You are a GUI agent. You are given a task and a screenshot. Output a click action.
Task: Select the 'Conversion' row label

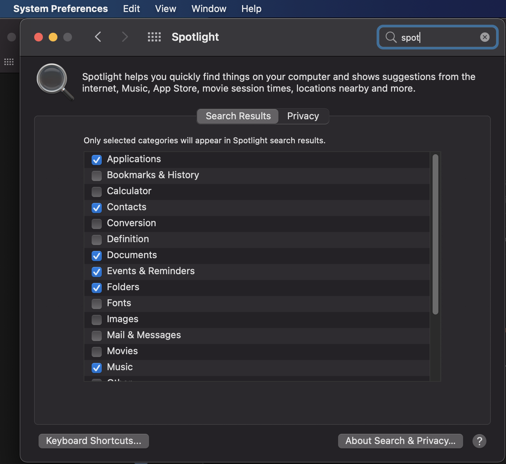coord(131,223)
